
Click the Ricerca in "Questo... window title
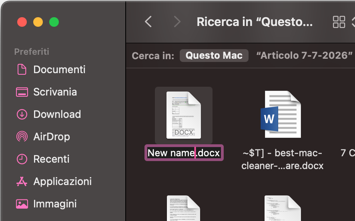[255, 22]
